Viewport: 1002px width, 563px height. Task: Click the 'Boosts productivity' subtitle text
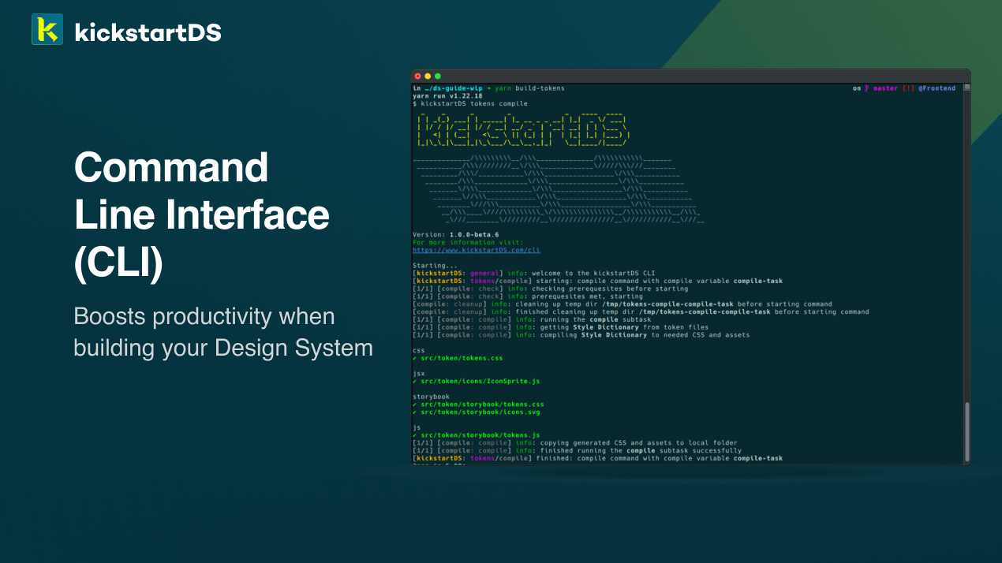(x=223, y=330)
